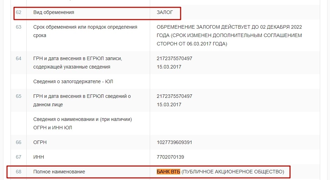The image size is (330, 180).
Task: Click the highlighted 'БАНК ВТБ' text
Action: click(x=168, y=172)
